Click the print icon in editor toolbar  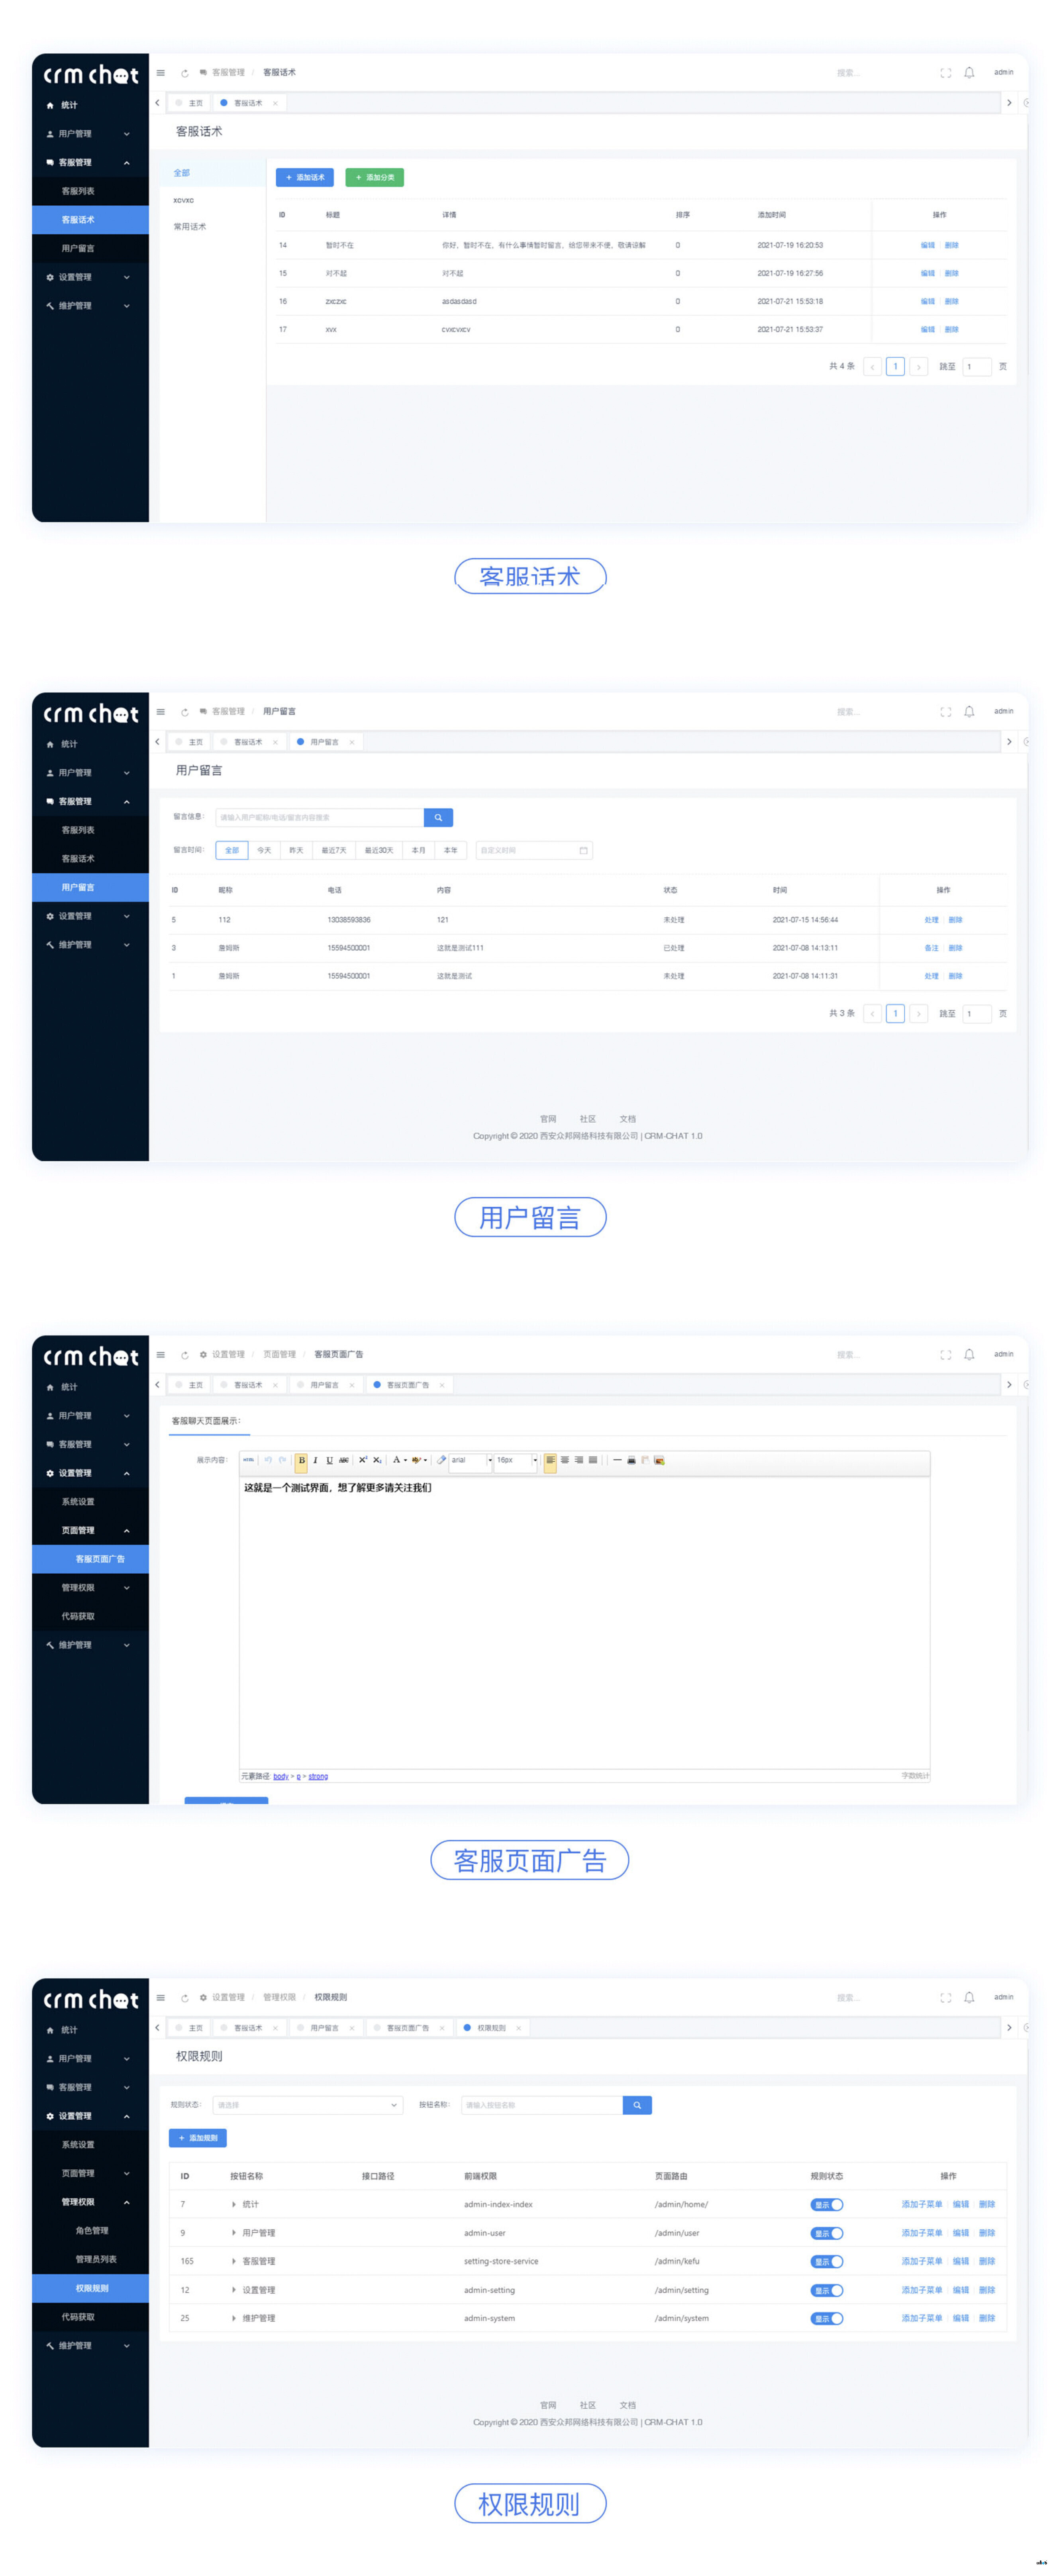click(x=631, y=1460)
